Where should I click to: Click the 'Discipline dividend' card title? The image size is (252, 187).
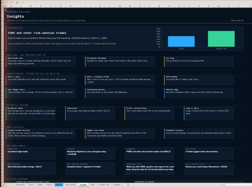97,58
